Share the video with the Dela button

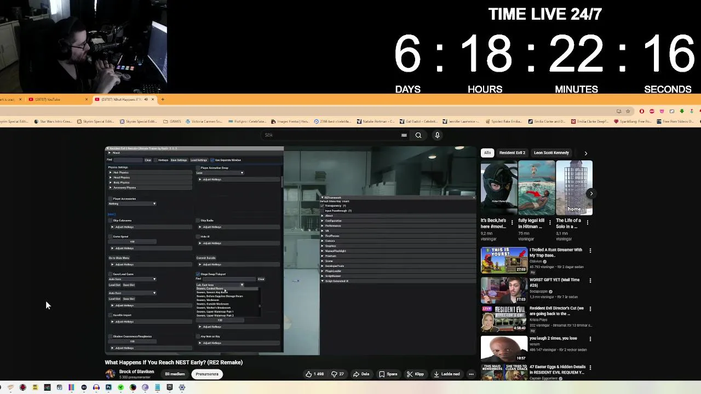(361, 374)
